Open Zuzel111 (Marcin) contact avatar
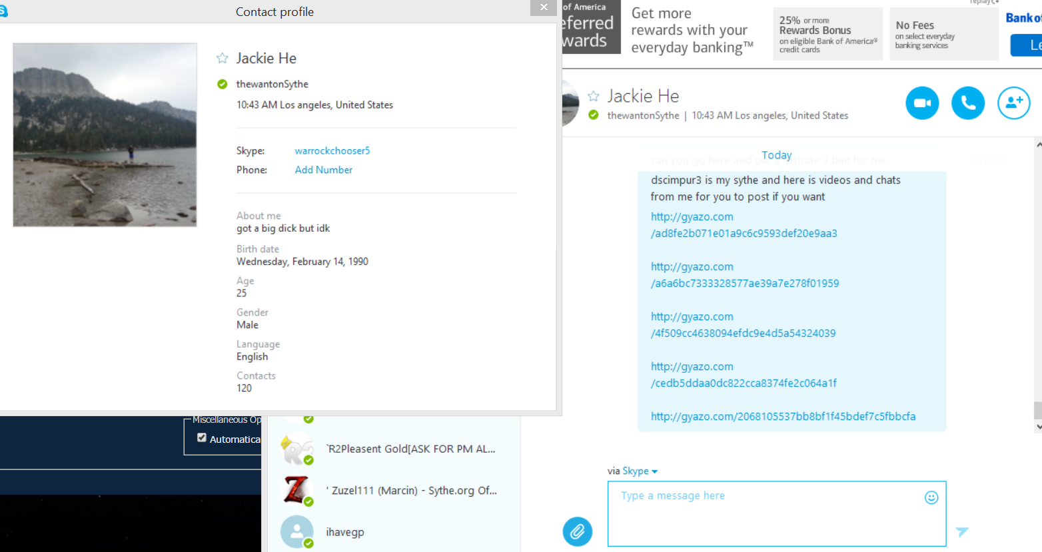 click(x=297, y=490)
